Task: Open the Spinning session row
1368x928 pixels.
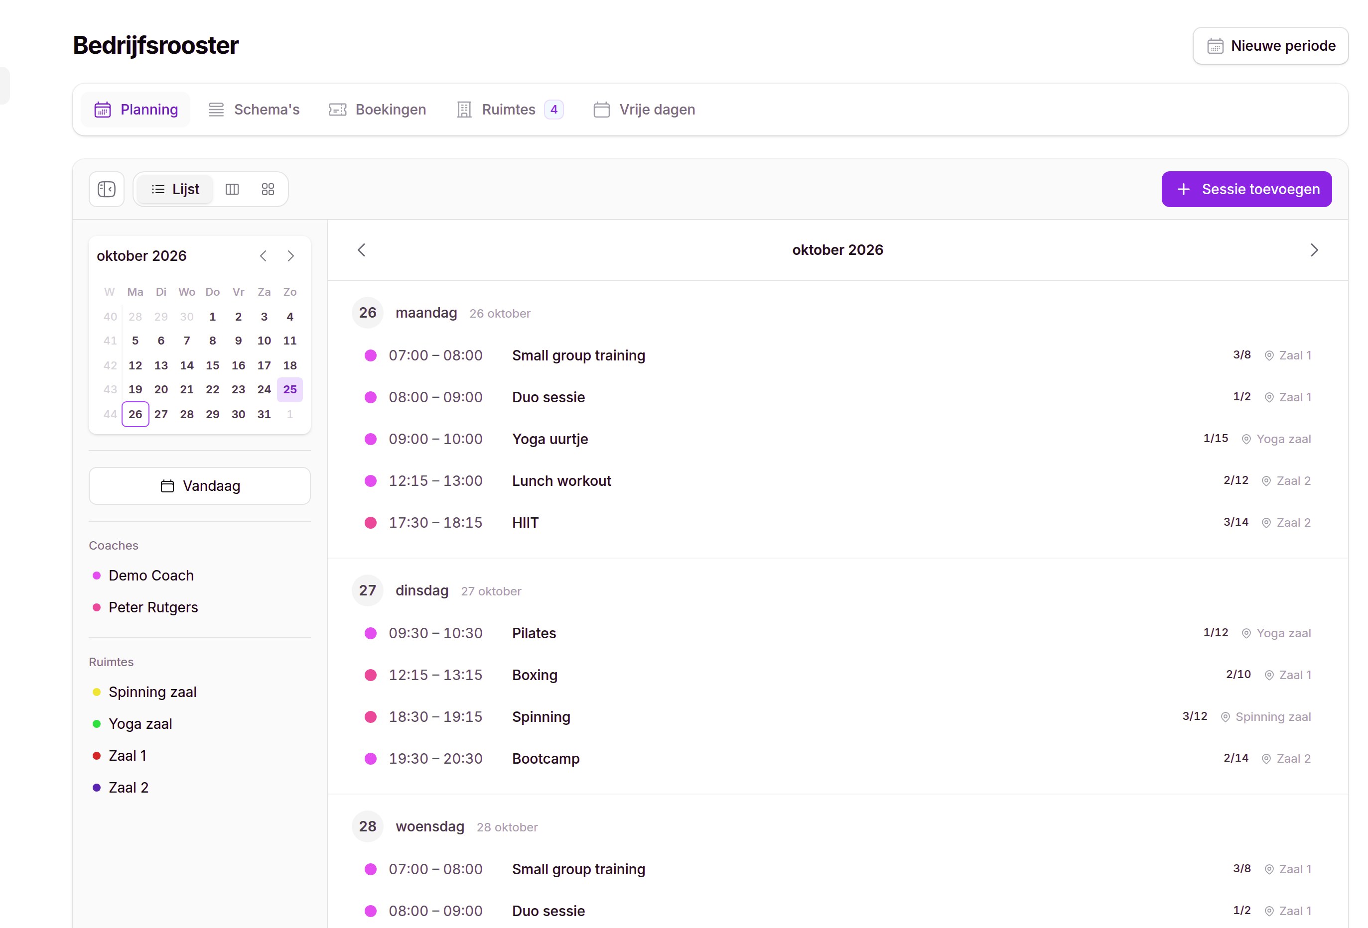Action: coord(837,716)
